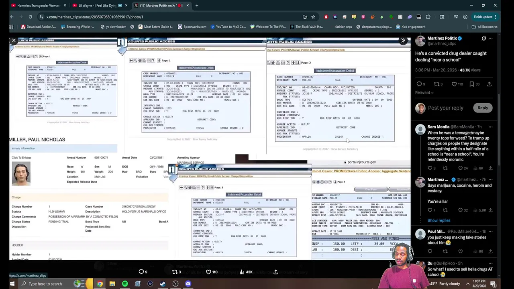
Task: Share the main post via share icon
Action: click(x=489, y=84)
